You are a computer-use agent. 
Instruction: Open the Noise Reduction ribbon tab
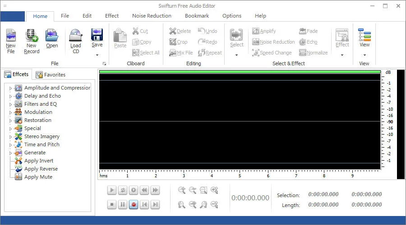coord(152,16)
